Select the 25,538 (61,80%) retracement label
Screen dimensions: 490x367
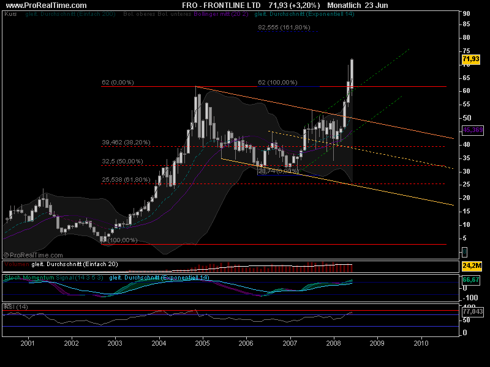tap(126, 179)
